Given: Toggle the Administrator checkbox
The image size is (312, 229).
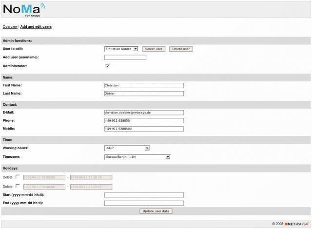Looking at the screenshot, I should click(x=107, y=66).
